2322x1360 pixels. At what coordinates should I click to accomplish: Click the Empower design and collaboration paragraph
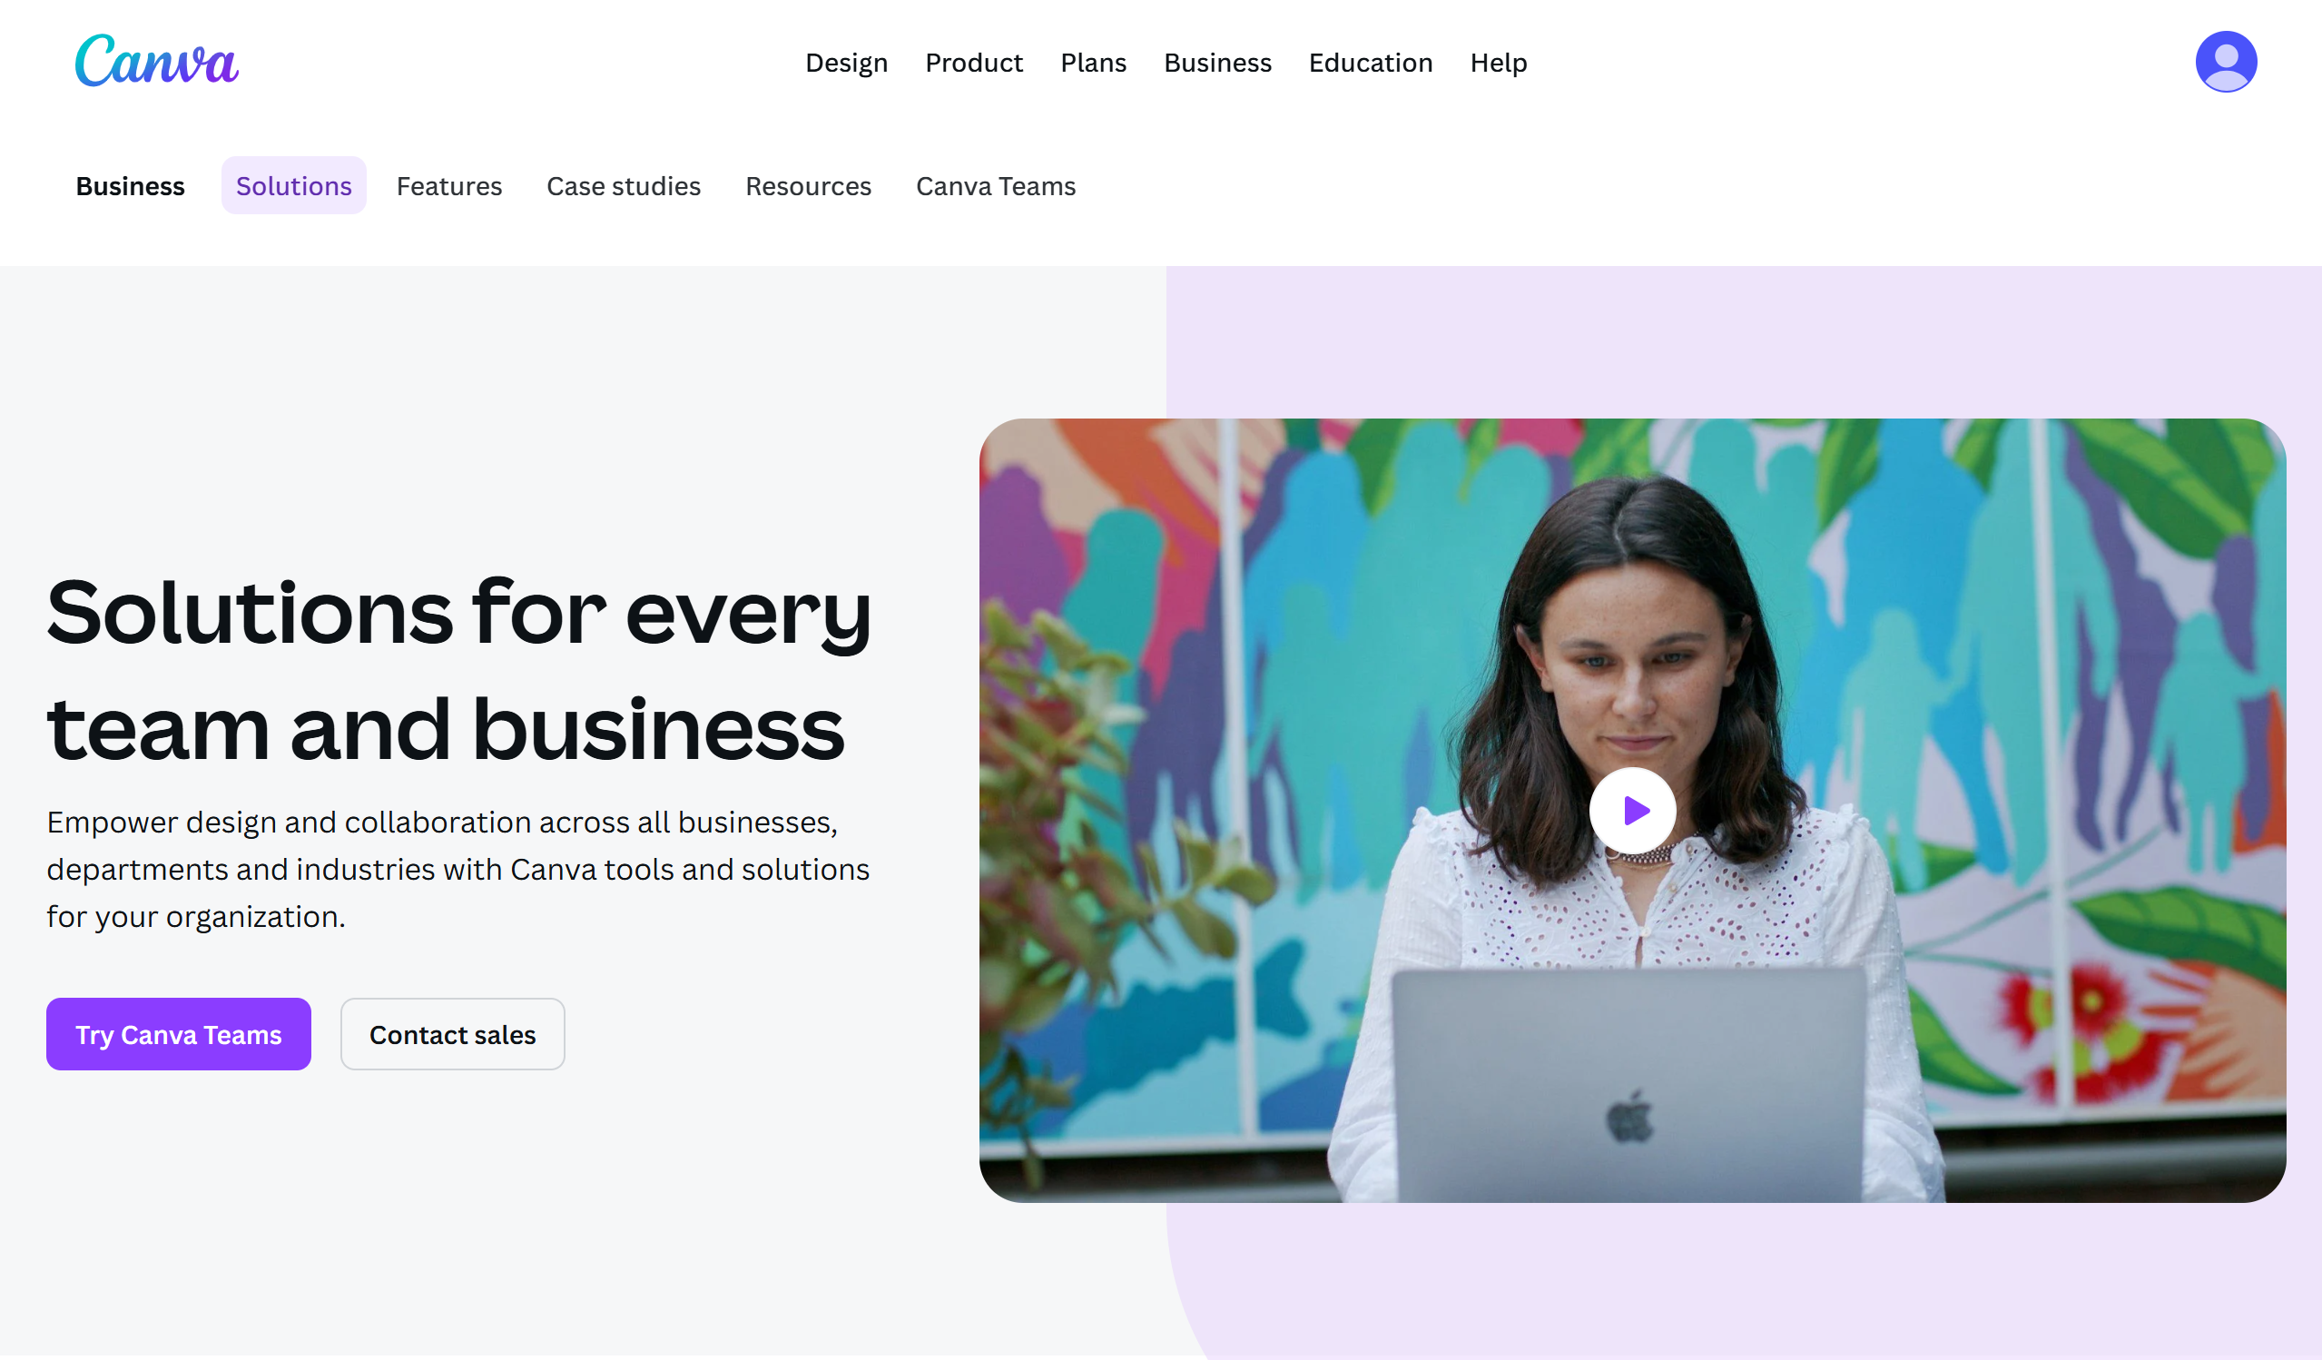458,869
